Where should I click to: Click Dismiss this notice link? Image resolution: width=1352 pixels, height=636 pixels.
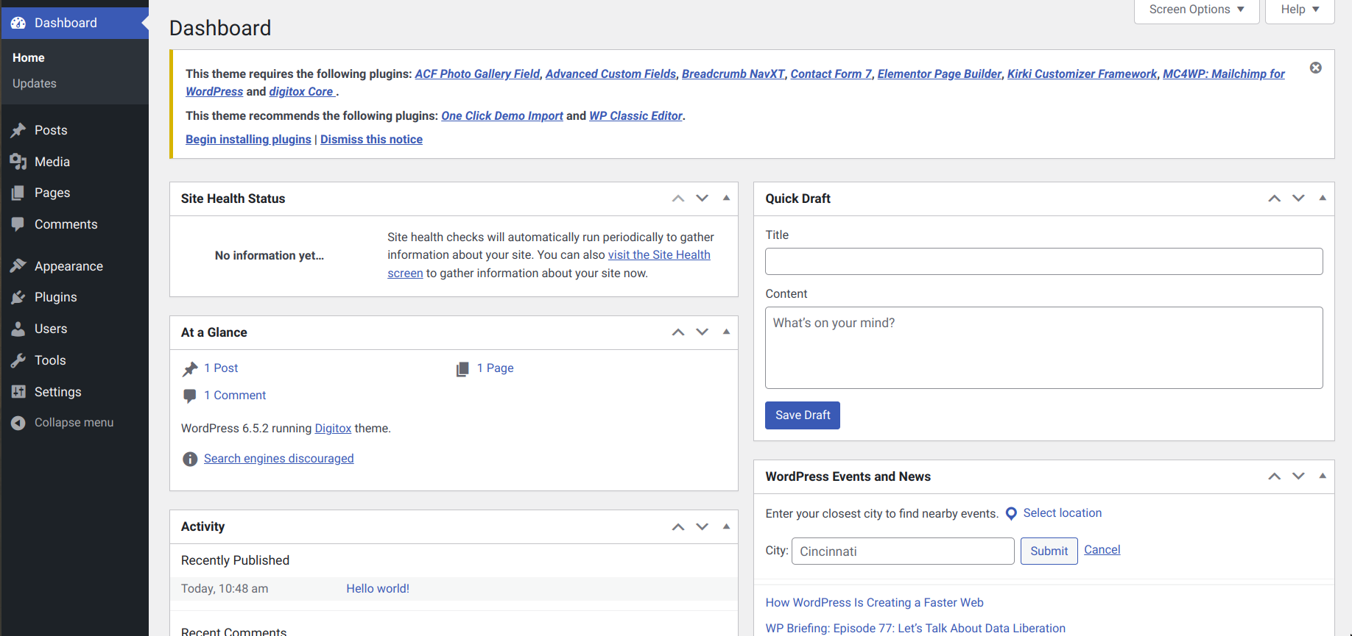pyautogui.click(x=371, y=140)
